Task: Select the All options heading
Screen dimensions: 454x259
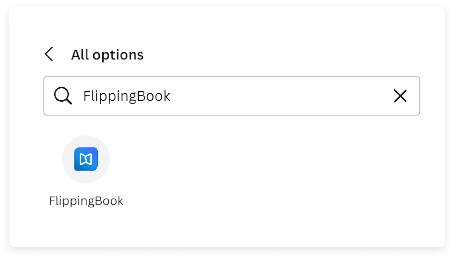Action: 107,54
